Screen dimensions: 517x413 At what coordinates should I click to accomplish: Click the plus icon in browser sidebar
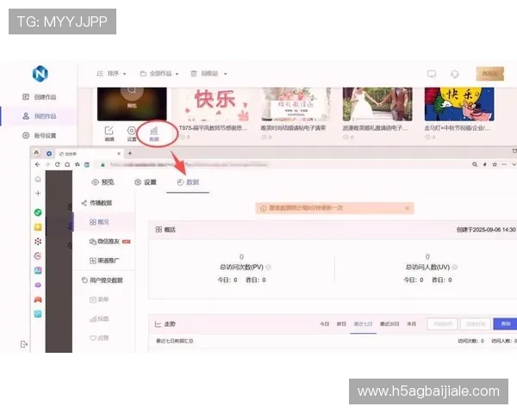38,193
